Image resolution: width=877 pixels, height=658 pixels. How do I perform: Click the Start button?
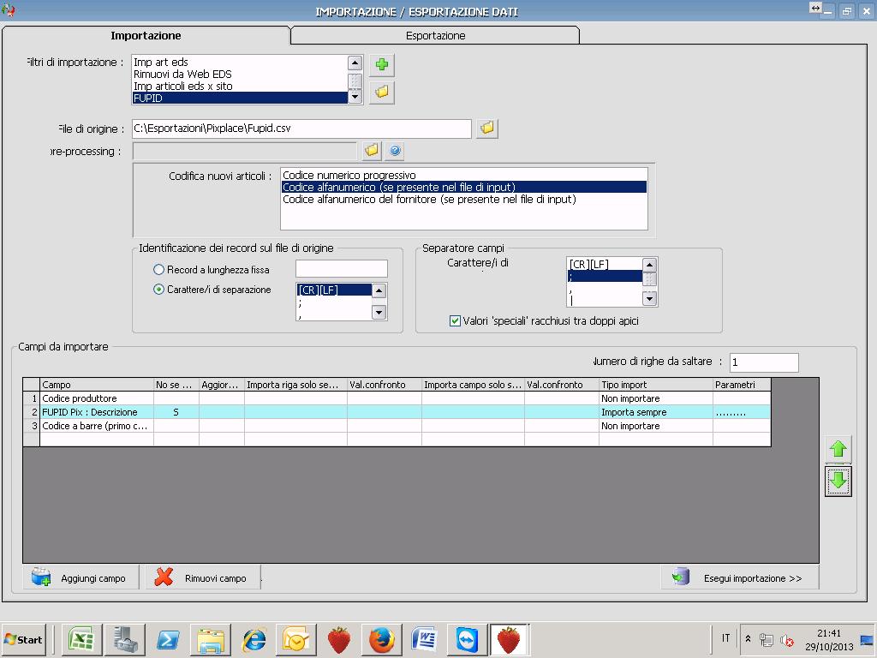[23, 639]
